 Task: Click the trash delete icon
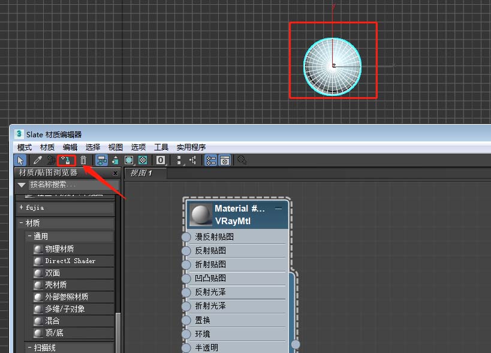click(82, 160)
